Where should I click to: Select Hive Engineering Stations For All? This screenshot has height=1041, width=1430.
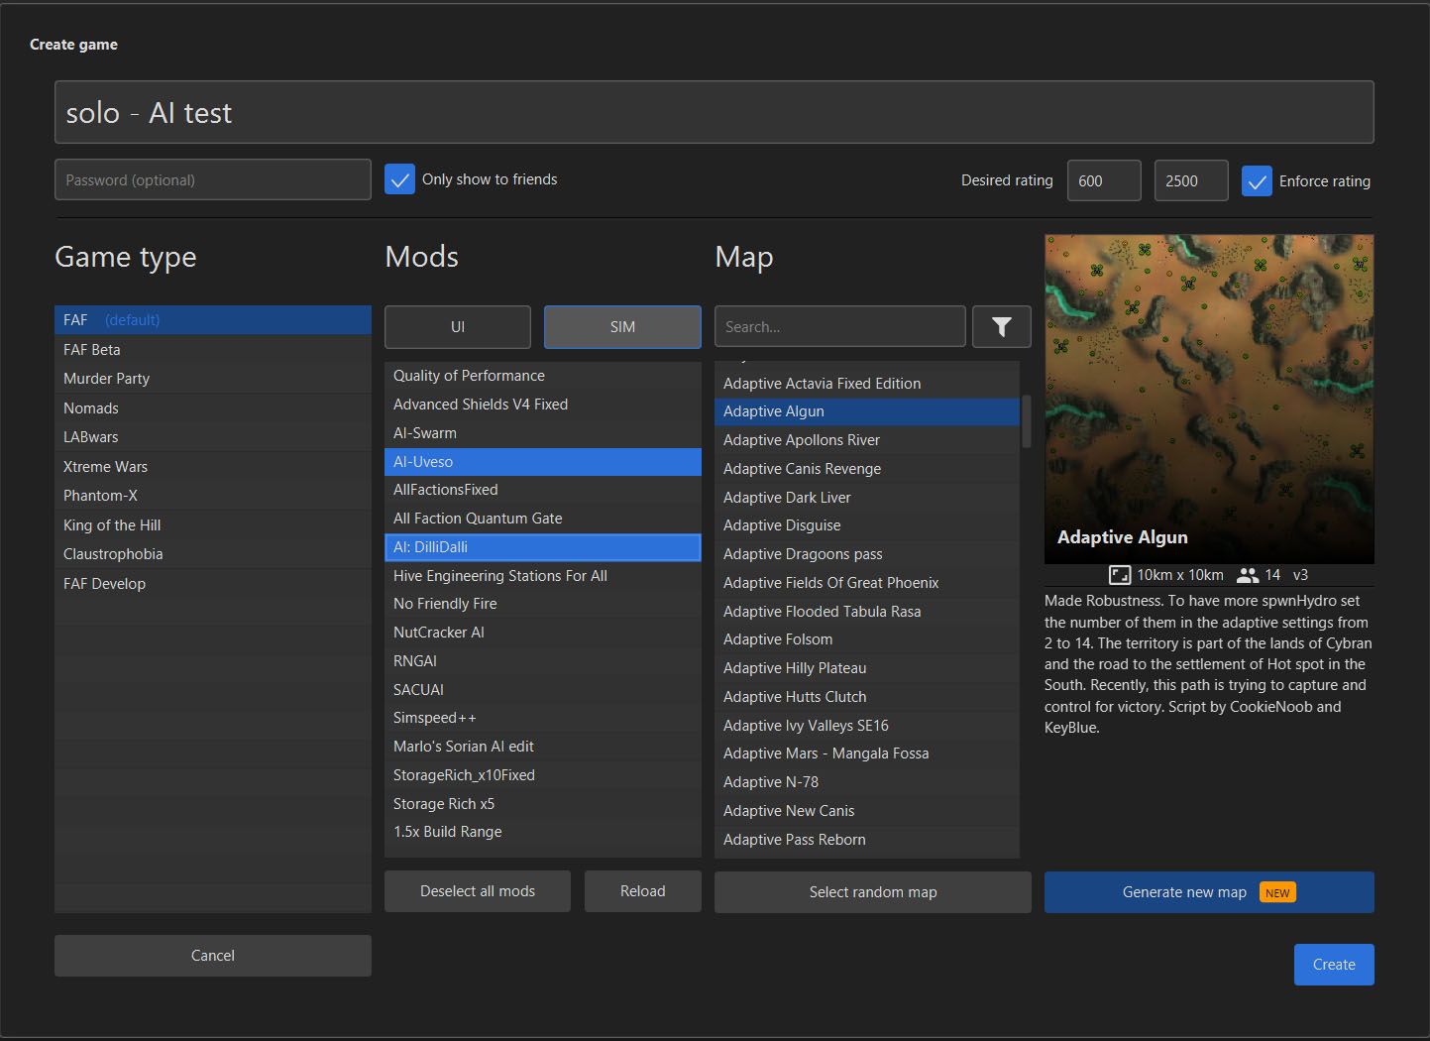[543, 575]
